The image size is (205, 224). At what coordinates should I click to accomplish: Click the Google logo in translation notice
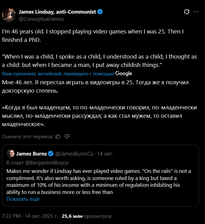click(124, 73)
